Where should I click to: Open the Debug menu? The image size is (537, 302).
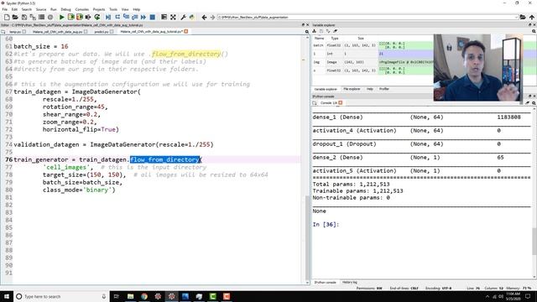65,9
